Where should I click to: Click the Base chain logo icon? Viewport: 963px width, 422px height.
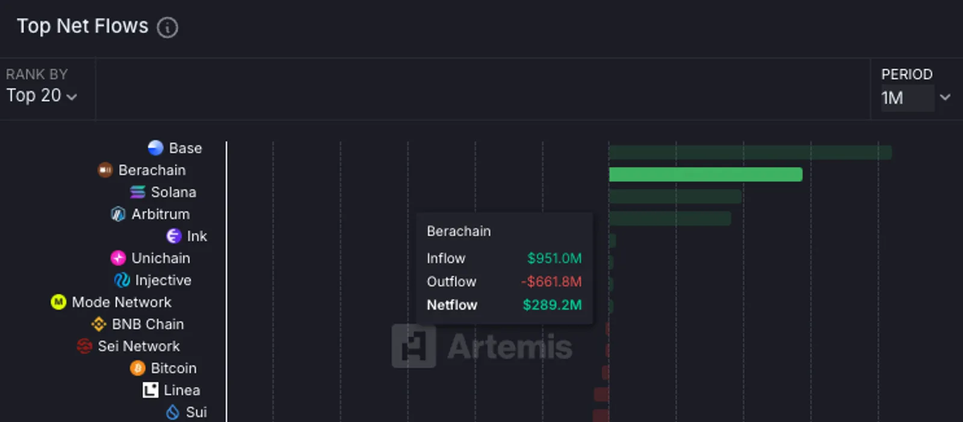[156, 148]
